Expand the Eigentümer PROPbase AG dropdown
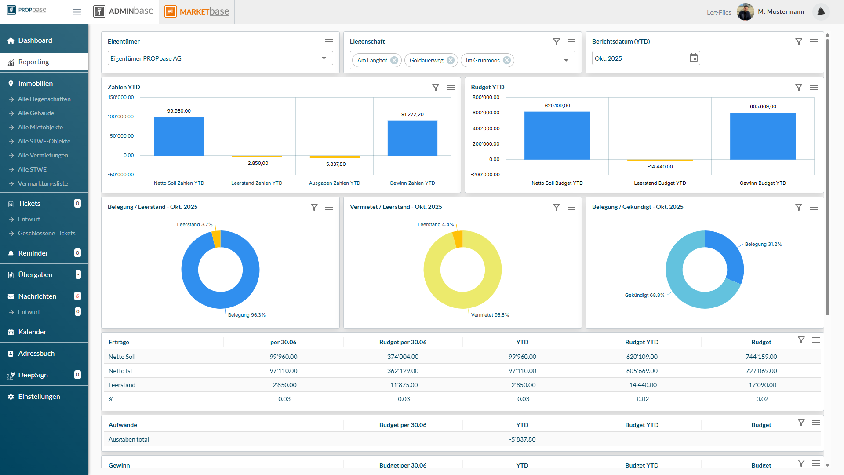The image size is (844, 475). pyautogui.click(x=324, y=58)
